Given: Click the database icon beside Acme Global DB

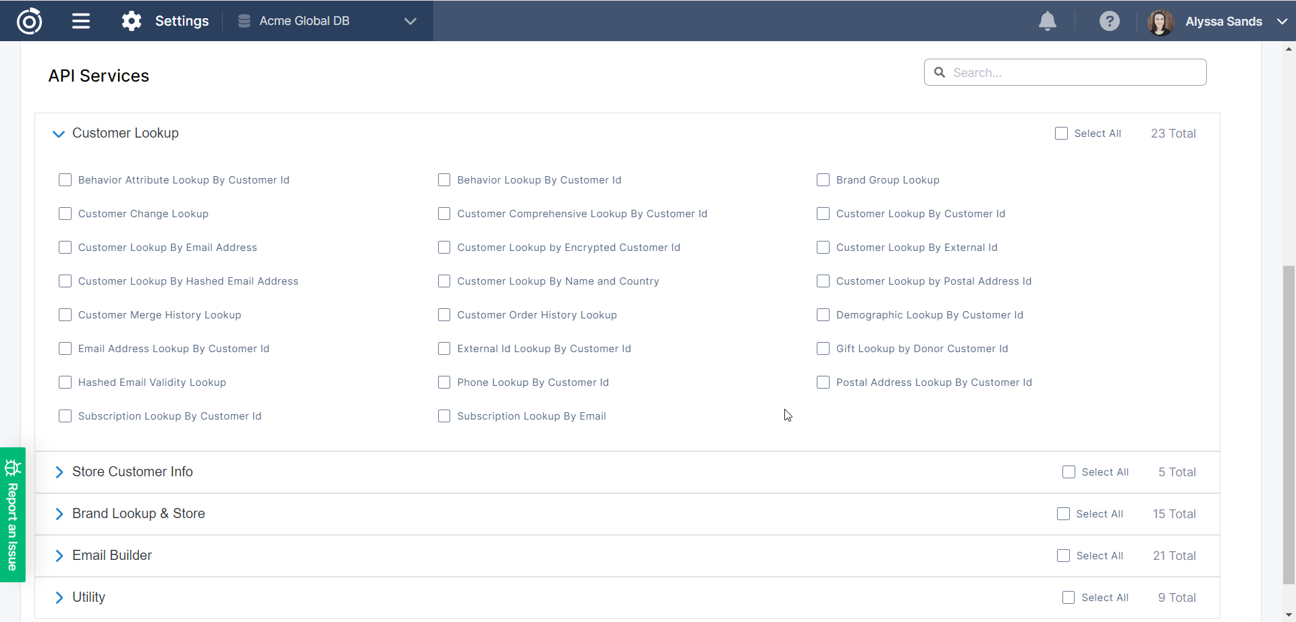Looking at the screenshot, I should click(244, 21).
